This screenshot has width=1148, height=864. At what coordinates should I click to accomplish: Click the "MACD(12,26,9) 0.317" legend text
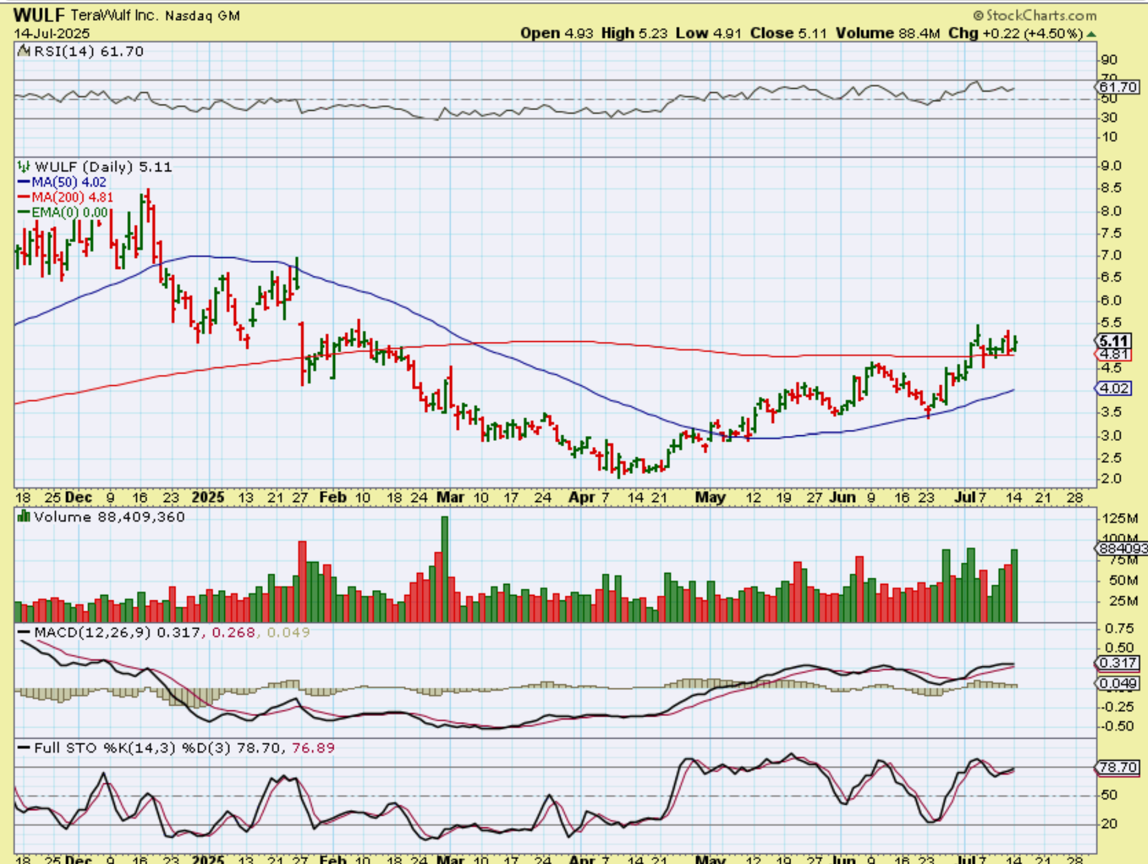(x=117, y=632)
